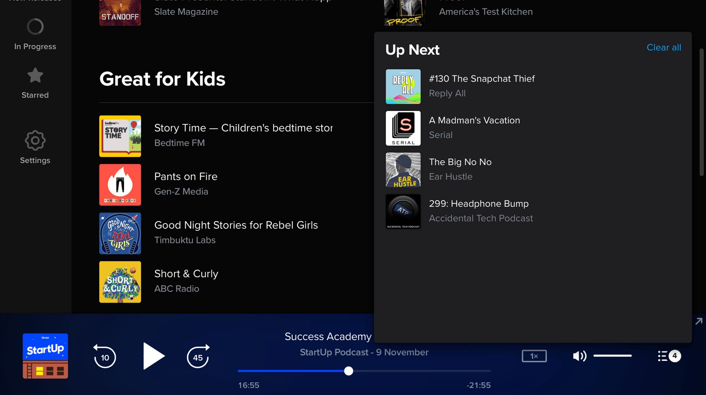The height and width of the screenshot is (395, 706).
Task: Click America's Test Kitchen author text
Action: 486,12
